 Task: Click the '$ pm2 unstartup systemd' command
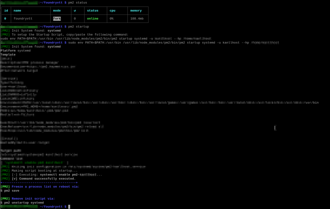tap(22, 203)
